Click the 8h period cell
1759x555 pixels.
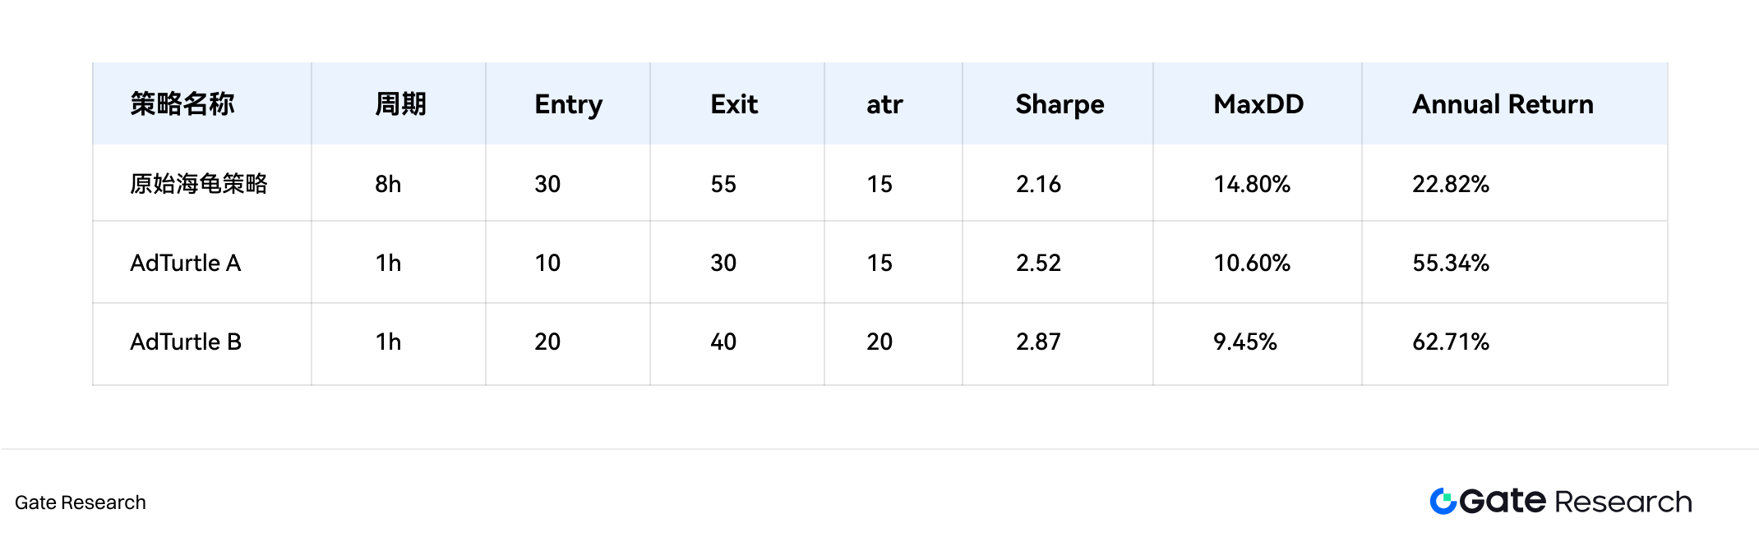[388, 184]
